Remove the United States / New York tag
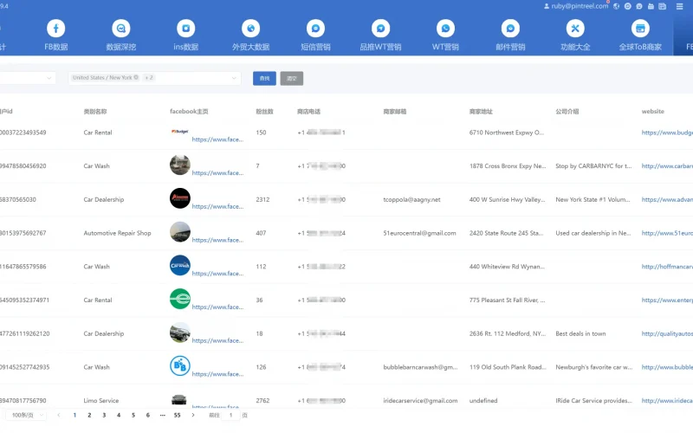Screen dimensions: 693x433 (x=136, y=78)
